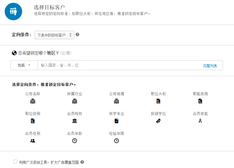Click the 会员院校 school icon

[x=75, y=121]
